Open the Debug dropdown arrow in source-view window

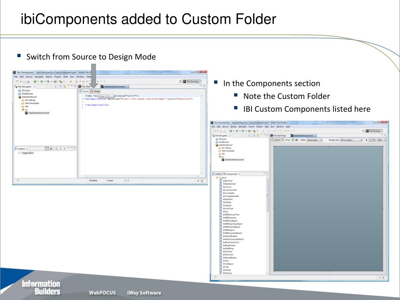[x=45, y=82]
